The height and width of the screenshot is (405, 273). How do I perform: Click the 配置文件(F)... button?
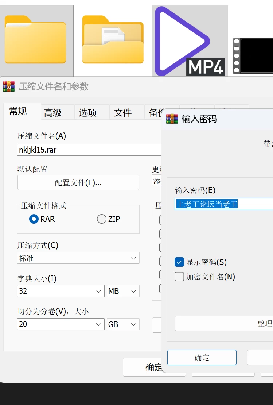[78, 182]
